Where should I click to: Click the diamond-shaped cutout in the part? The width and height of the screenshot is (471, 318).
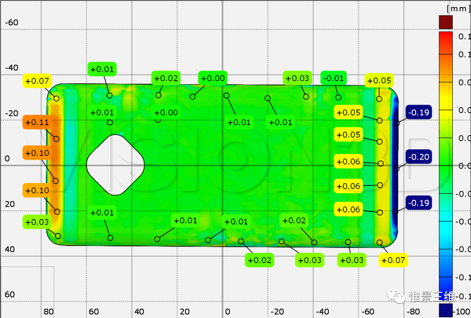pos(115,165)
